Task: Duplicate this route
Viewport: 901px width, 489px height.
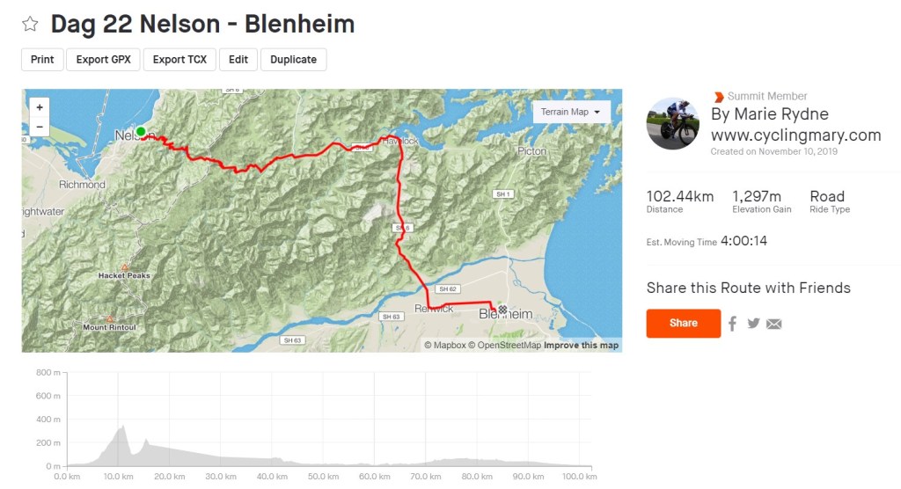Action: [293, 60]
